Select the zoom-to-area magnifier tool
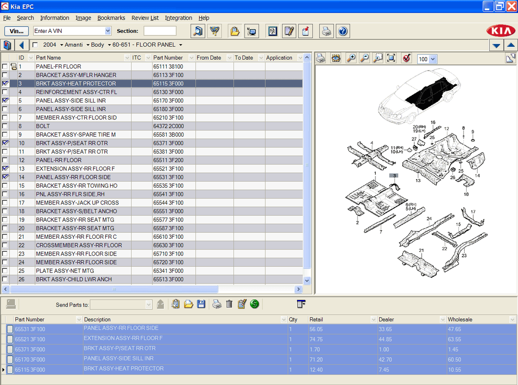 [x=378, y=59]
